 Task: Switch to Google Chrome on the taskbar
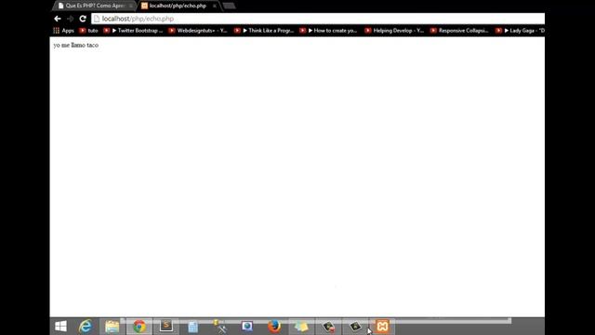tap(139, 327)
